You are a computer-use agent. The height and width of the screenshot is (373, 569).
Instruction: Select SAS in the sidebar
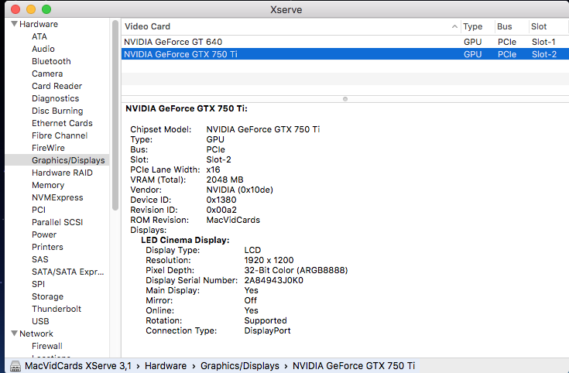(x=40, y=259)
